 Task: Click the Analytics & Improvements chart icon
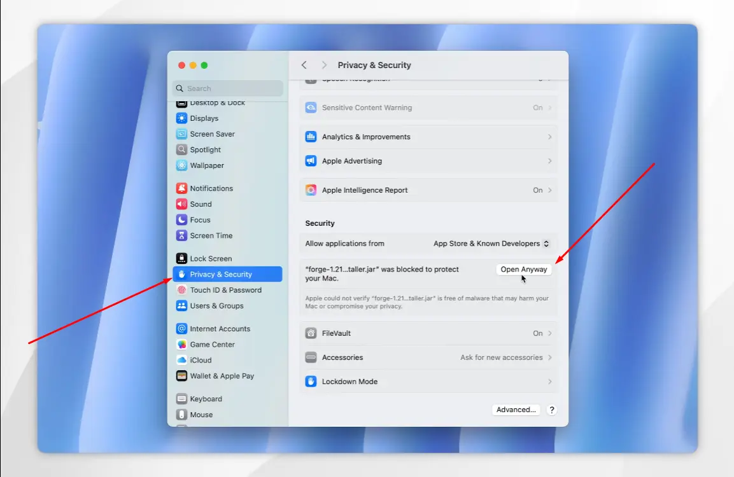(311, 137)
